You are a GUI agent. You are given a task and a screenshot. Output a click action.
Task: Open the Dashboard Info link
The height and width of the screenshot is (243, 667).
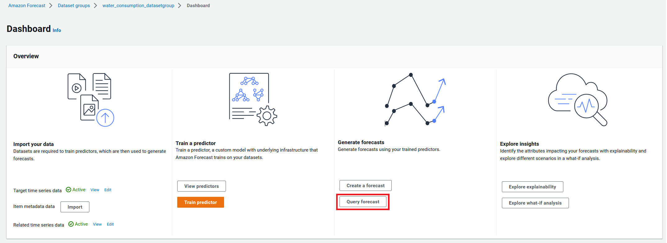click(57, 30)
